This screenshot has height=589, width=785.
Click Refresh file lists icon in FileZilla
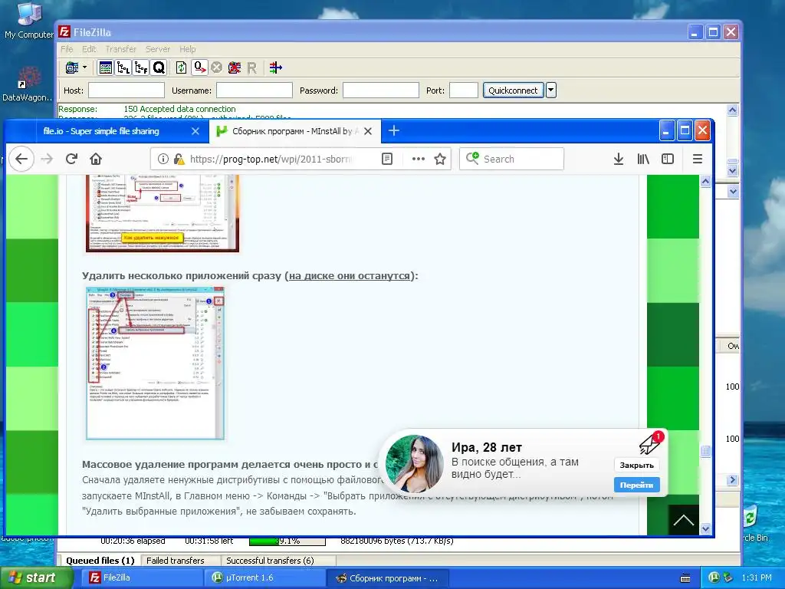click(x=181, y=67)
